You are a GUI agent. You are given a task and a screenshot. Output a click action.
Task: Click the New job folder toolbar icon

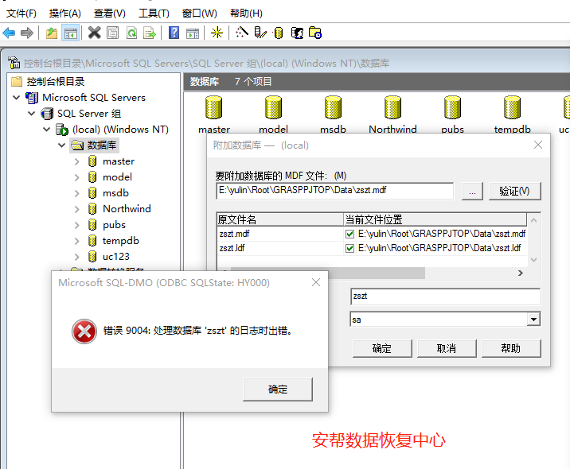315,33
